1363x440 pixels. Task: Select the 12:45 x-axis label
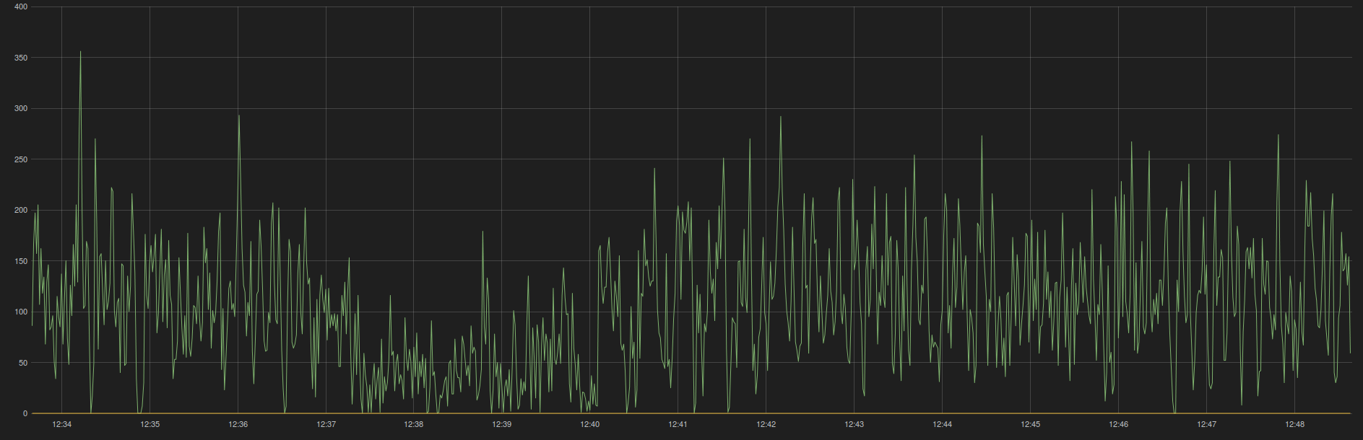tap(1031, 424)
